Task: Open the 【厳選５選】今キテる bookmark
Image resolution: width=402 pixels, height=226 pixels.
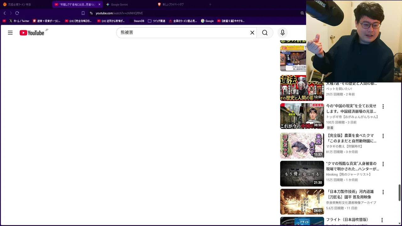Action: point(231,21)
